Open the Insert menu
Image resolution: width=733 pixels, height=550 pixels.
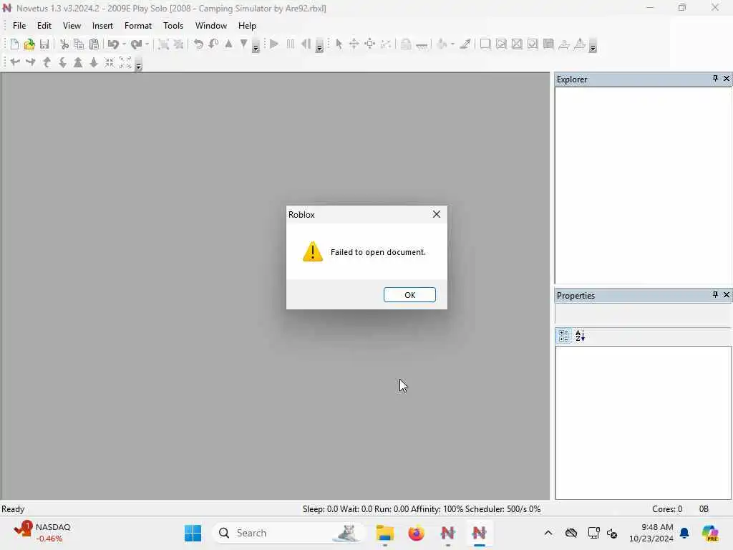pos(102,26)
